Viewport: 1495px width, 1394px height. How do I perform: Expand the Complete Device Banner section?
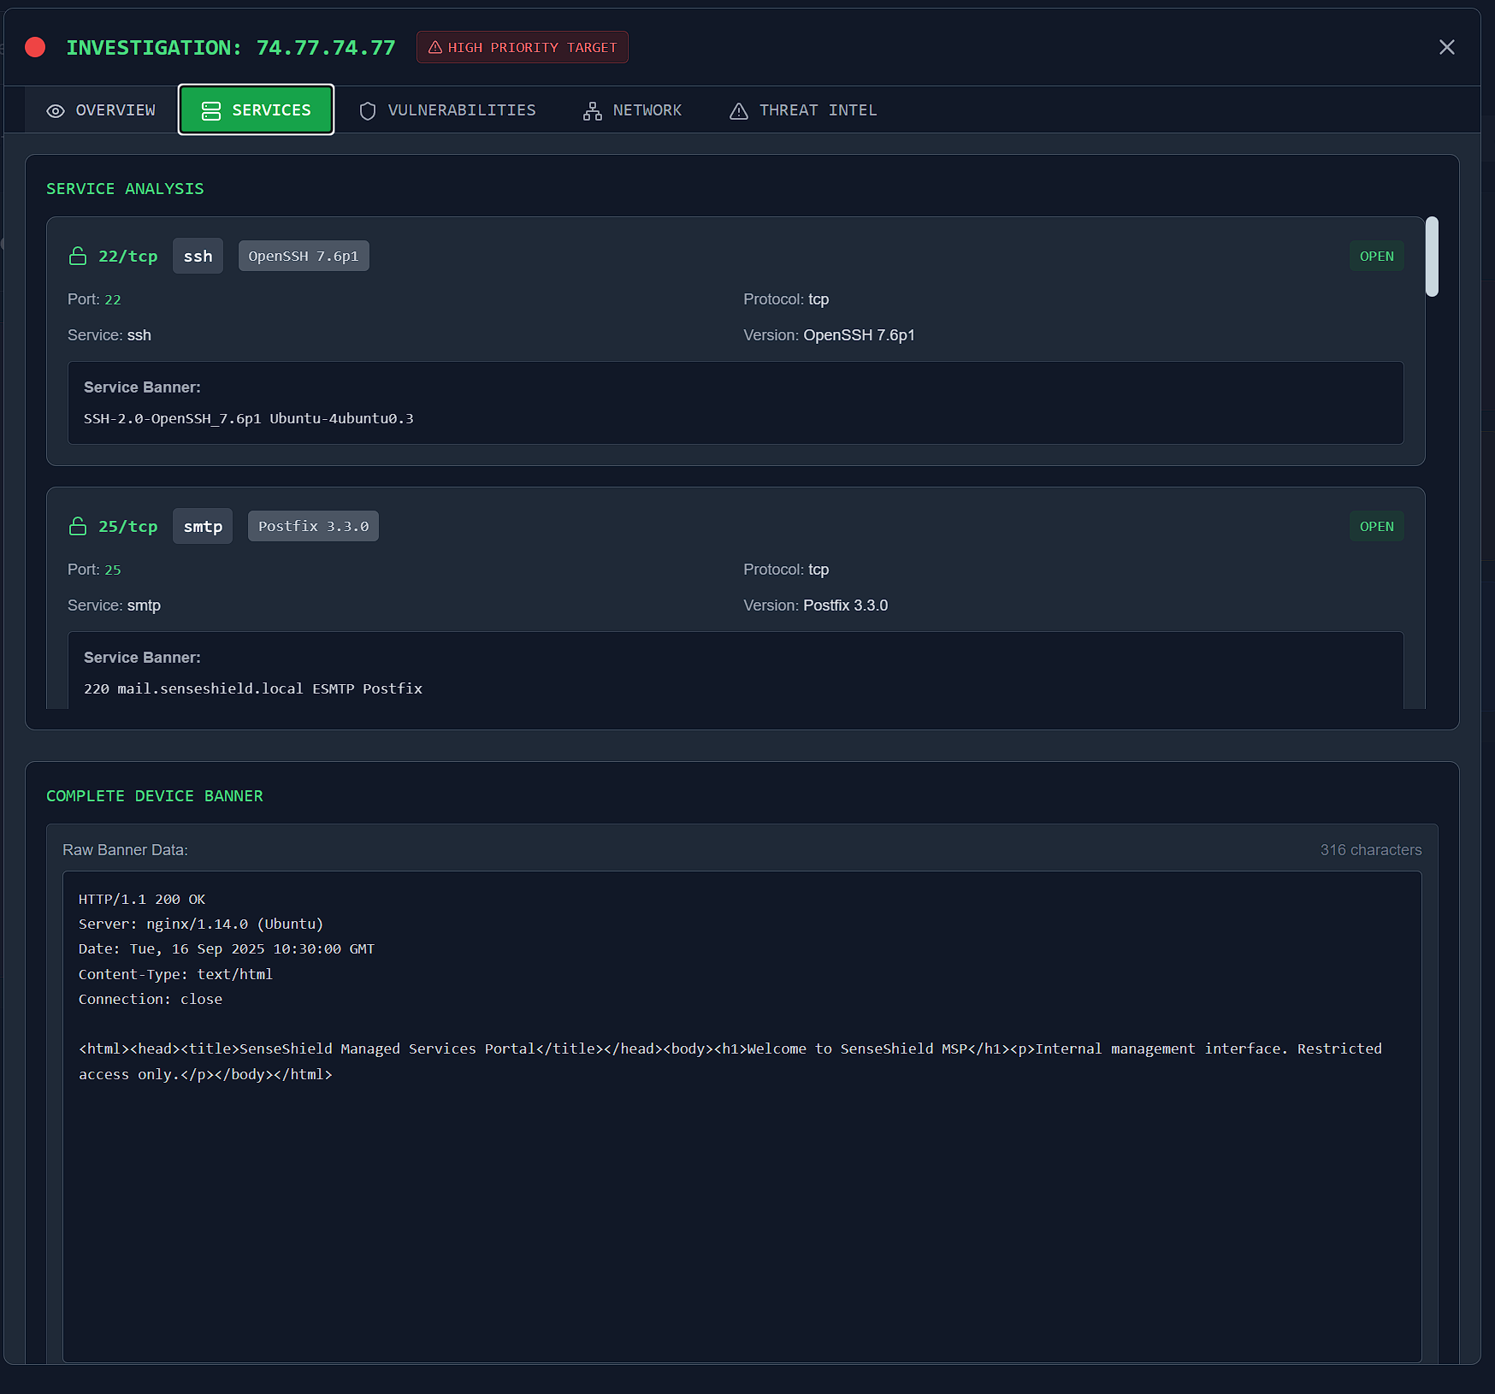coord(155,795)
